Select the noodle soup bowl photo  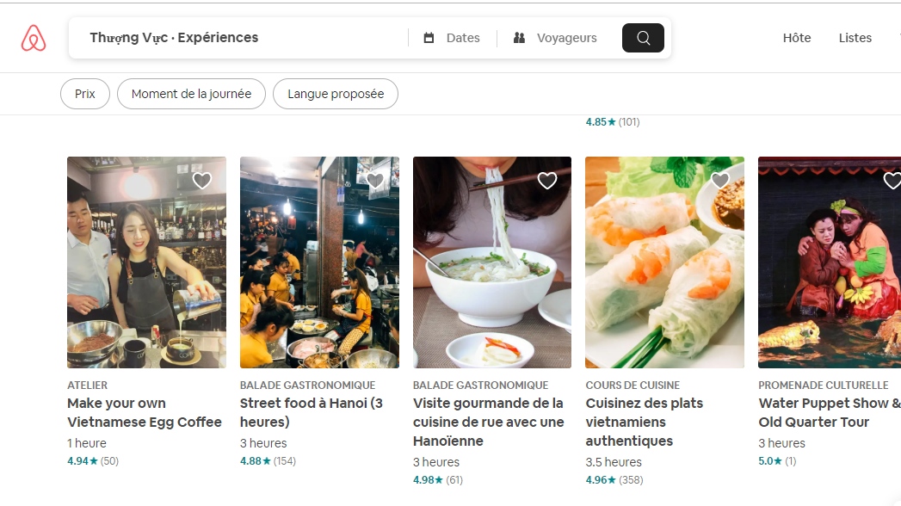pyautogui.click(x=492, y=262)
